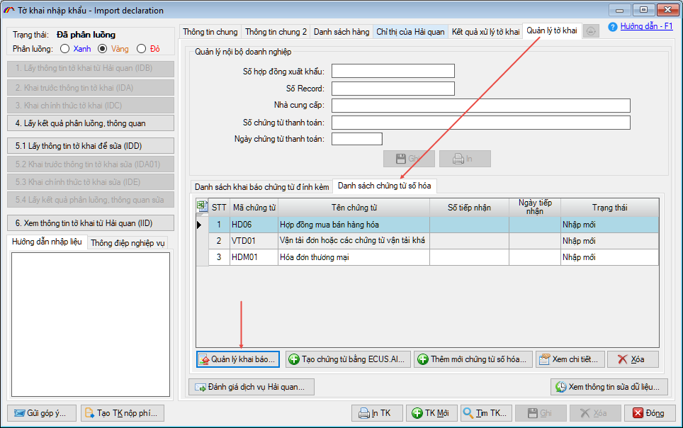Screen dimensions: 683x428
Task: Click Thêm mới chứng từ số hóa button
Action: pyautogui.click(x=473, y=359)
